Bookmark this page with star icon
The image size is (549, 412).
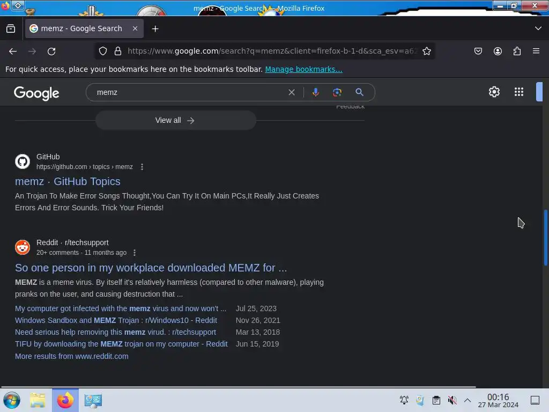(x=426, y=51)
